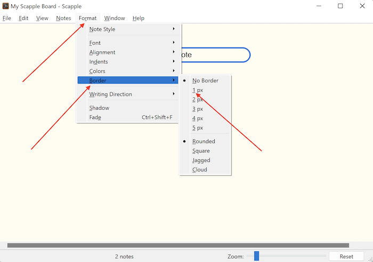Maximize the Scapple window
The width and height of the screenshot is (373, 262).
tap(340, 6)
